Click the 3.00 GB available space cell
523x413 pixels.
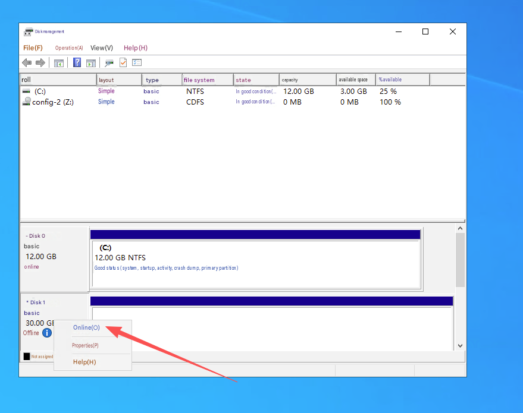tap(353, 92)
